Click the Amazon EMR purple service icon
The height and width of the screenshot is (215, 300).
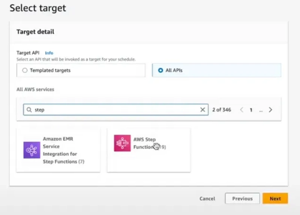[x=32, y=150]
